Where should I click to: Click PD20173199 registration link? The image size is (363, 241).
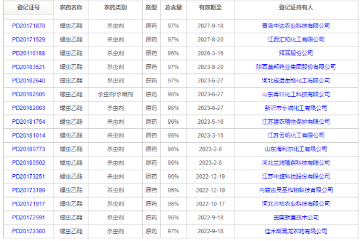pos(28,190)
